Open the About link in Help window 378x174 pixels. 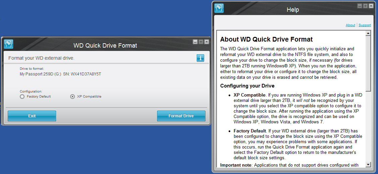click(350, 25)
